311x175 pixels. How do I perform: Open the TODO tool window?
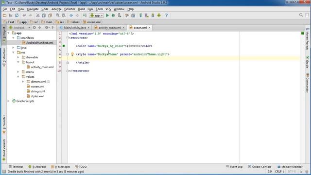pyautogui.click(x=81, y=167)
